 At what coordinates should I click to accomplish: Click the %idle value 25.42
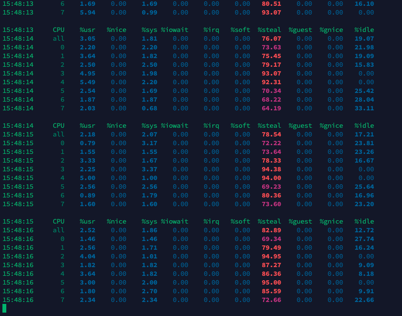364,91
